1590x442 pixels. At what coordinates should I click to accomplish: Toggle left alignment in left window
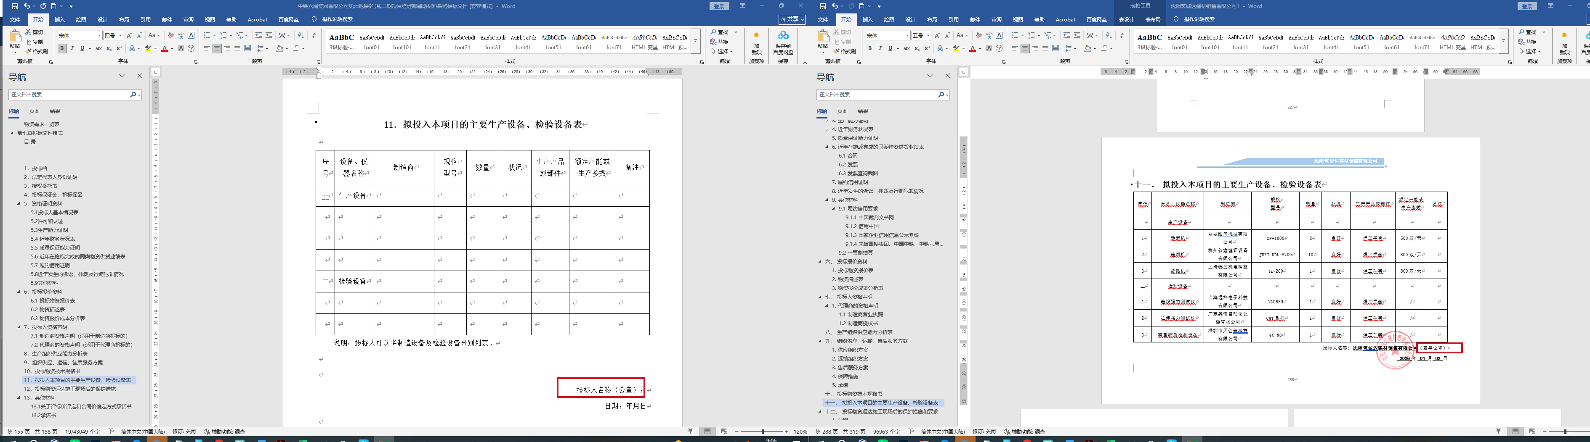(x=207, y=49)
